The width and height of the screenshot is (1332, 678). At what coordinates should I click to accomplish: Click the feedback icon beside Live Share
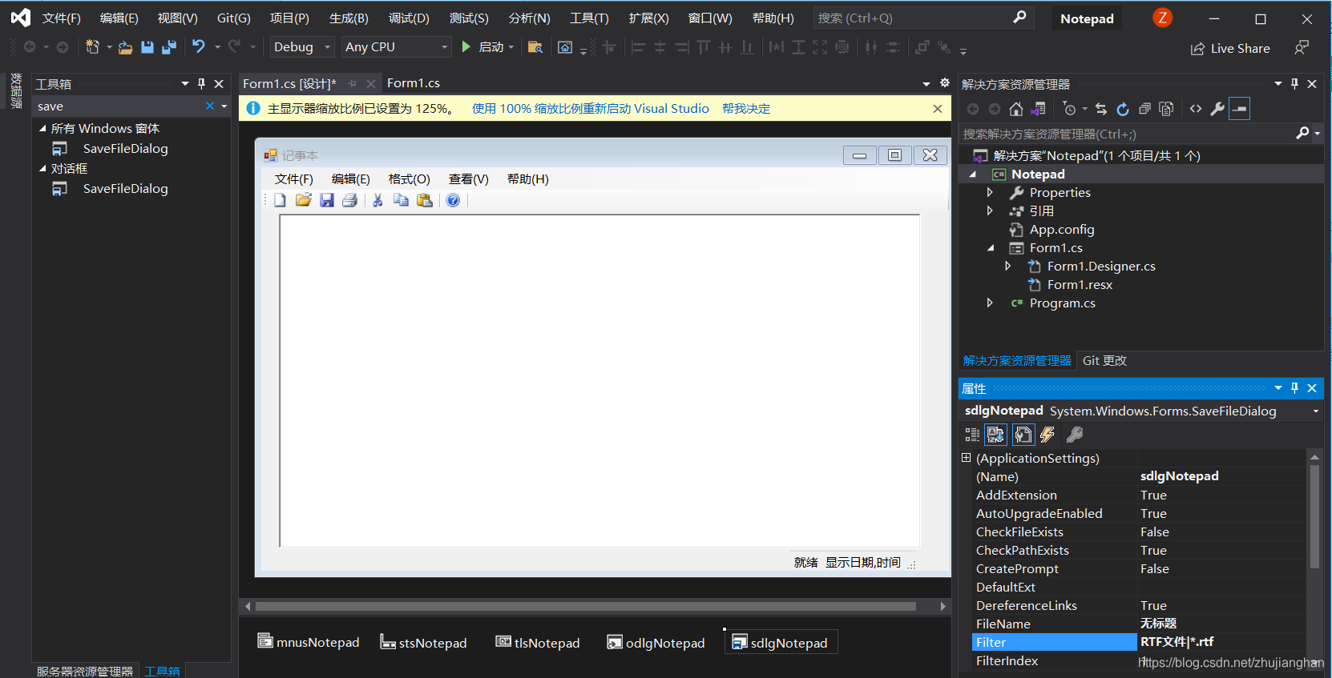(x=1302, y=48)
